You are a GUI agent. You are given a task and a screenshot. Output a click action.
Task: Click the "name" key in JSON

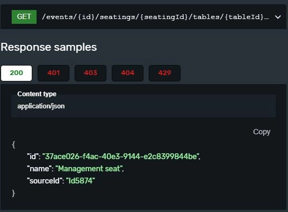(x=39, y=169)
